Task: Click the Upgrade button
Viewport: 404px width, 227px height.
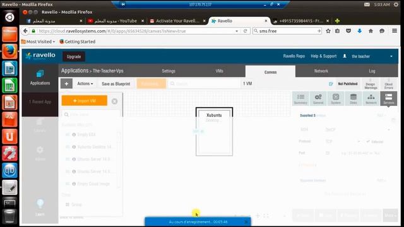Action: 74,56
